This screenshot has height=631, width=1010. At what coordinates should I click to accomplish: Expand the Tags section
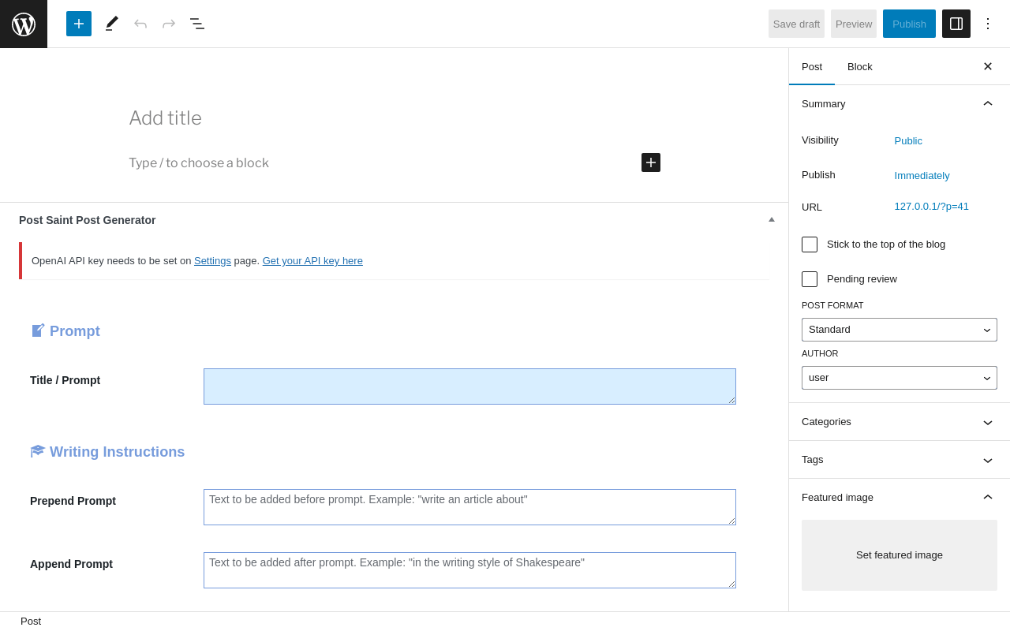pos(900,459)
